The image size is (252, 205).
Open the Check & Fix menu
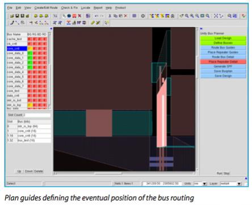pos(69,8)
